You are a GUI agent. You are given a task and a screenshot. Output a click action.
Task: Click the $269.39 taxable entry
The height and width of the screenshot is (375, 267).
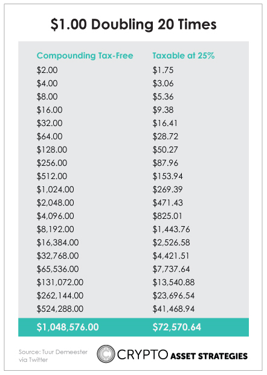[167, 189]
